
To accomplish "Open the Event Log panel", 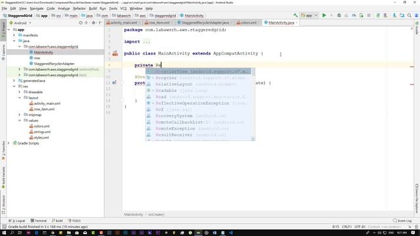I will point(402,221).
